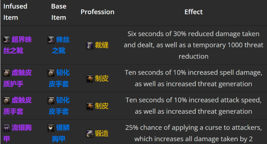The image size is (267, 144).
Task: Click 韧化皮手套 icon in attack speed row
Action: tap(51, 100)
